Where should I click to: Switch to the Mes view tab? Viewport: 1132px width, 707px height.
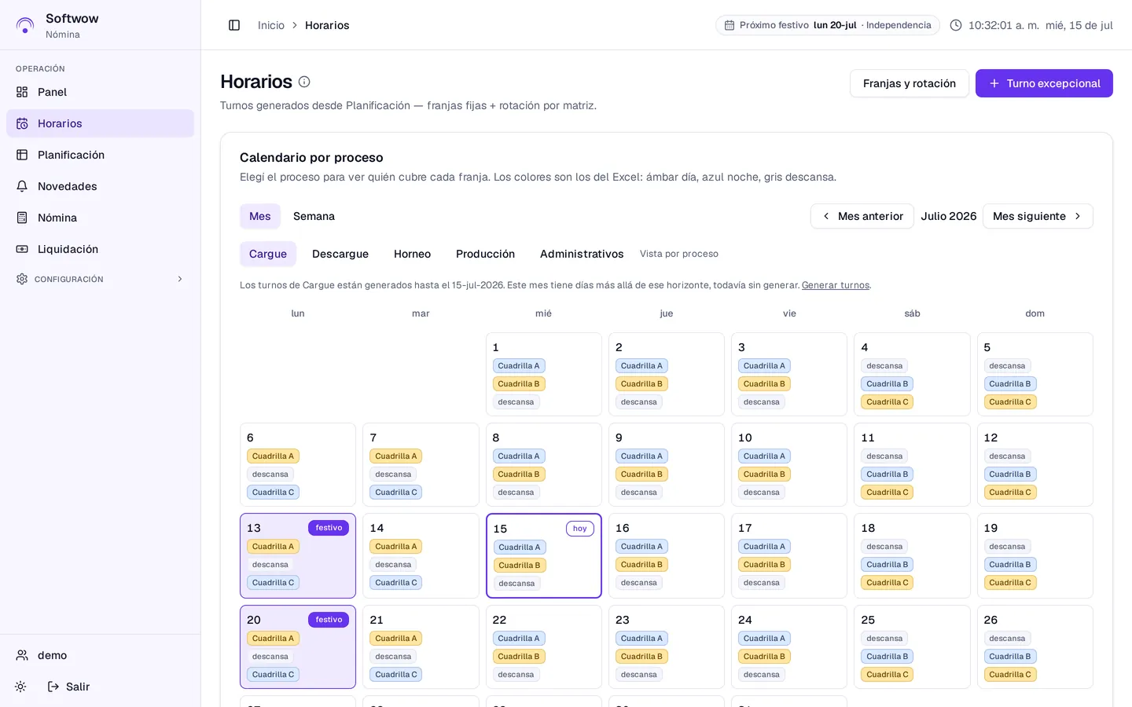(x=260, y=216)
